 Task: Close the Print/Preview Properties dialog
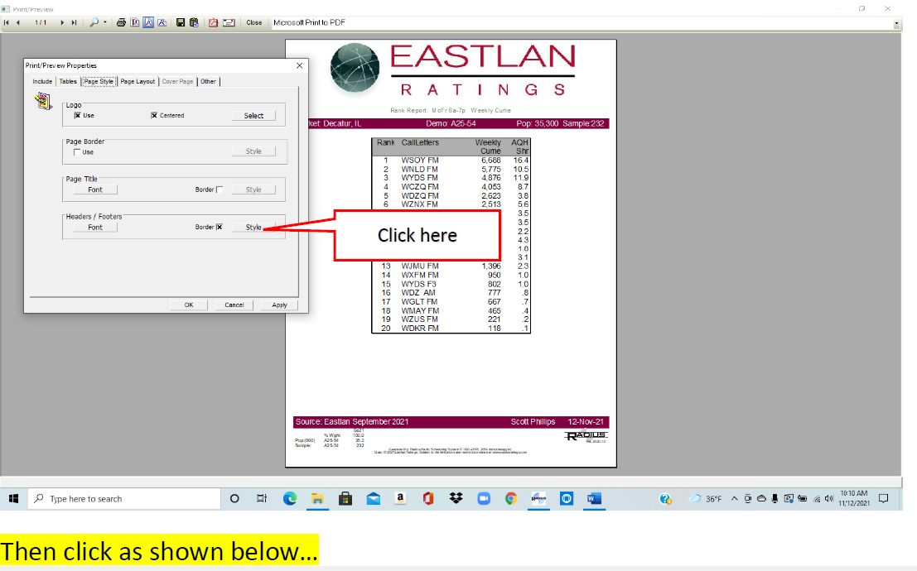coord(299,65)
